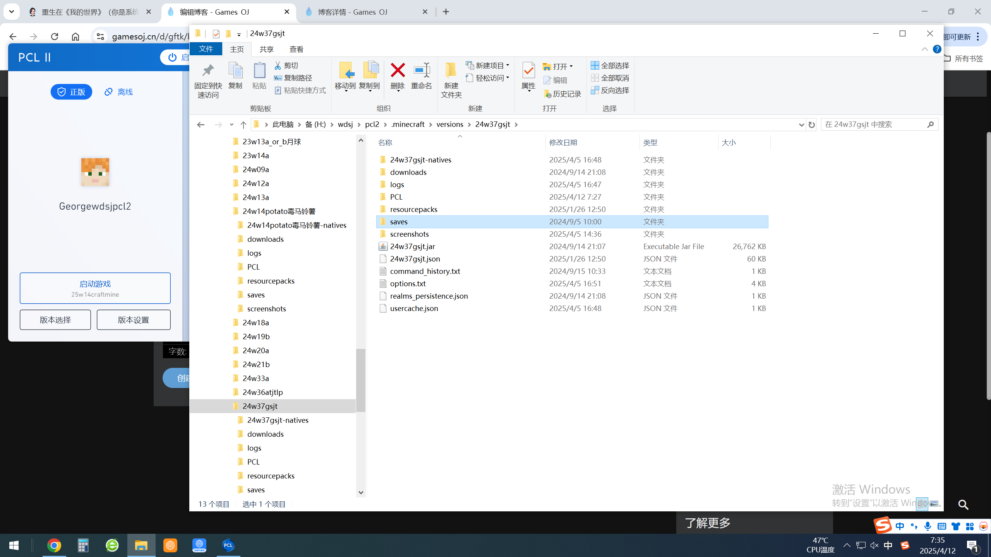Select 24w18a folder in navigation tree
The image size is (991, 557).
pyautogui.click(x=255, y=323)
